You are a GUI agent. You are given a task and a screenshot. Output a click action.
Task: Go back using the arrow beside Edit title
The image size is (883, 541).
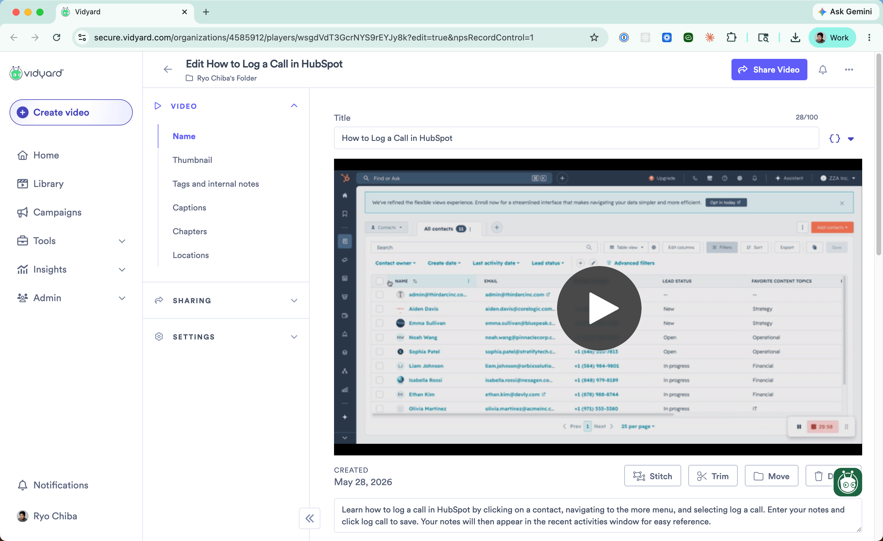(x=168, y=70)
